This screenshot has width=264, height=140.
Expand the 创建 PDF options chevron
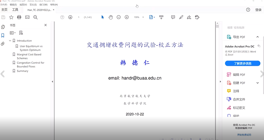click(x=257, y=83)
